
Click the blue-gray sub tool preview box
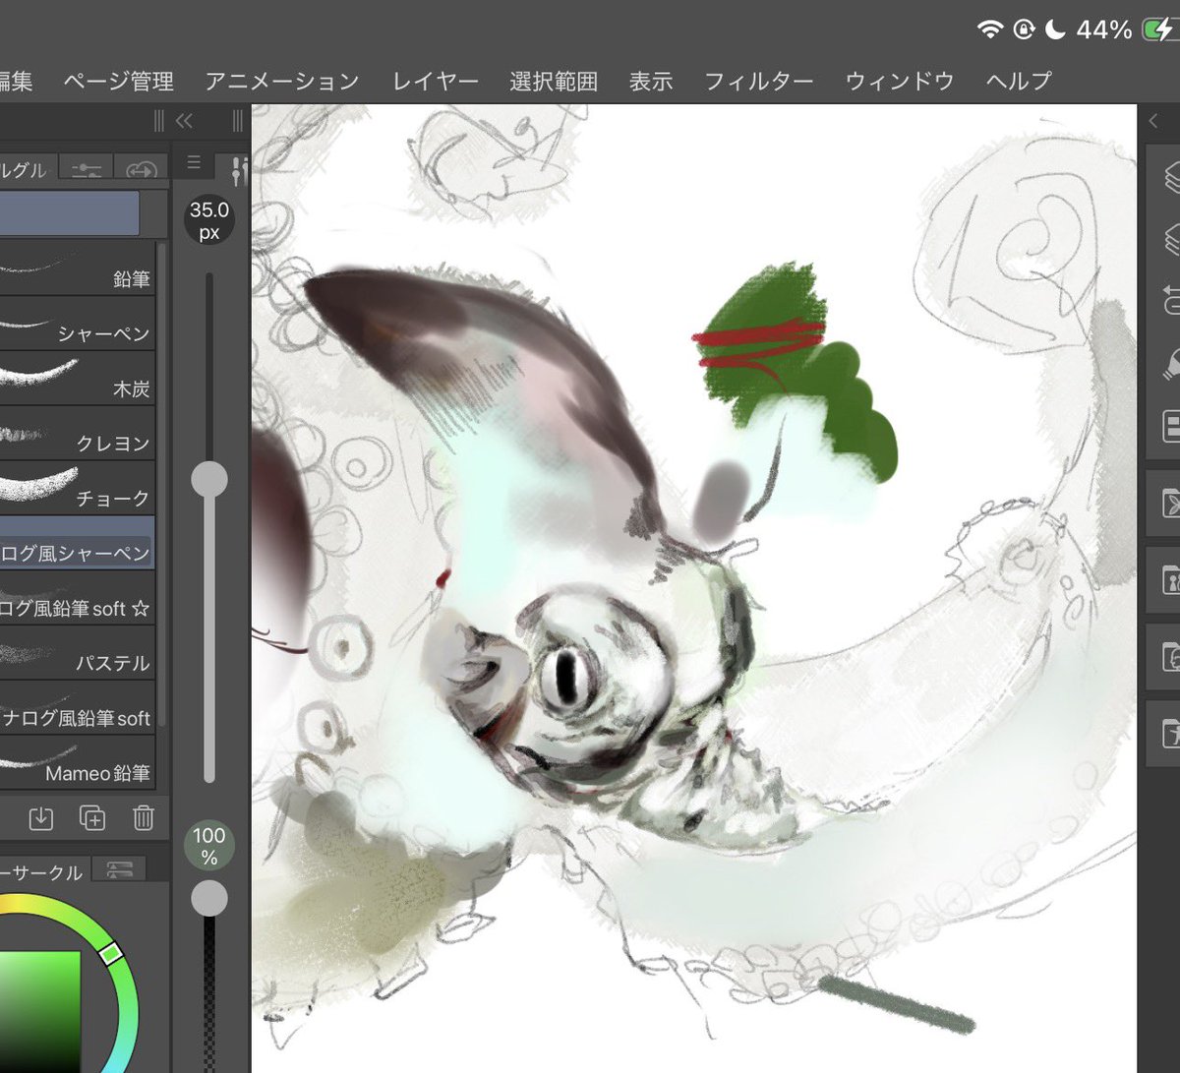click(x=69, y=212)
